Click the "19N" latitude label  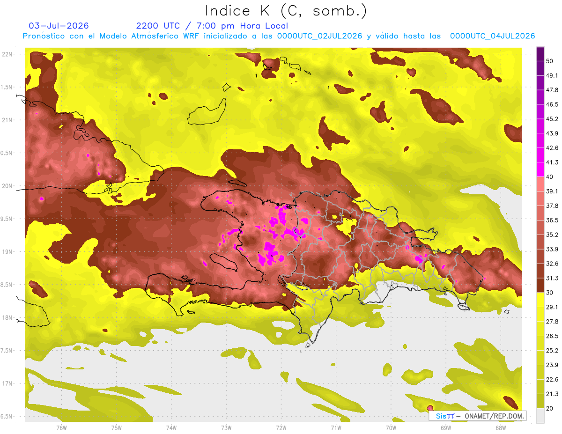[7, 252]
